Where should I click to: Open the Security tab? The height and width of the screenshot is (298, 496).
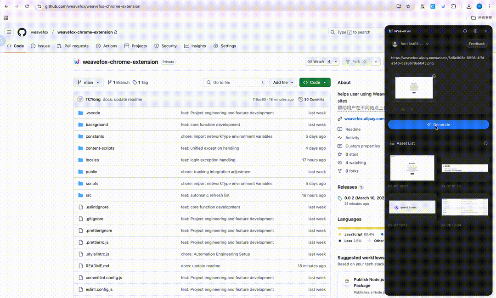[165, 46]
